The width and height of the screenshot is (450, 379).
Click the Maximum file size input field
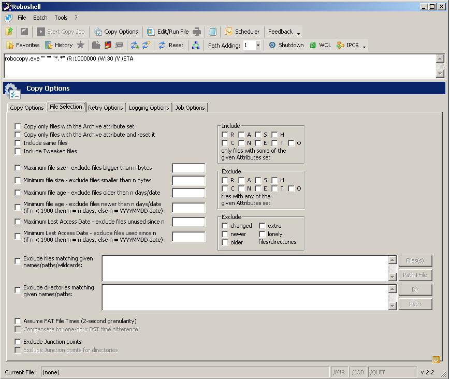point(188,168)
